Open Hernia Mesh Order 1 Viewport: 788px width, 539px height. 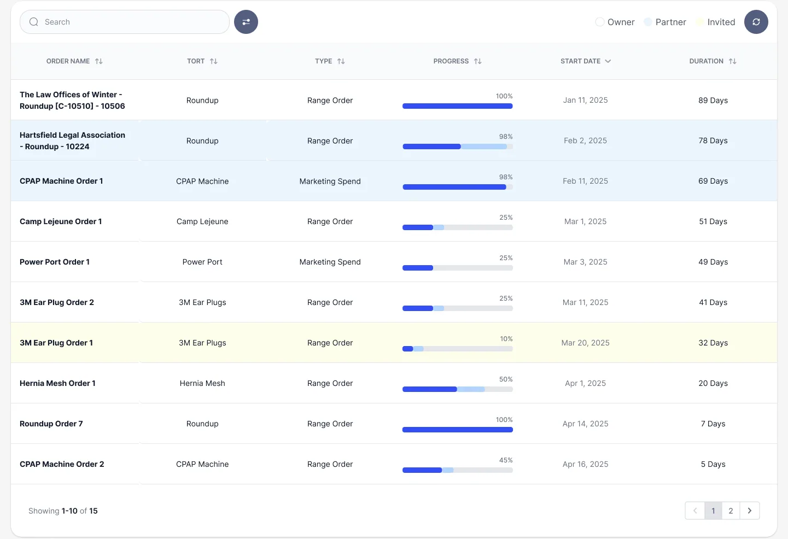point(57,383)
